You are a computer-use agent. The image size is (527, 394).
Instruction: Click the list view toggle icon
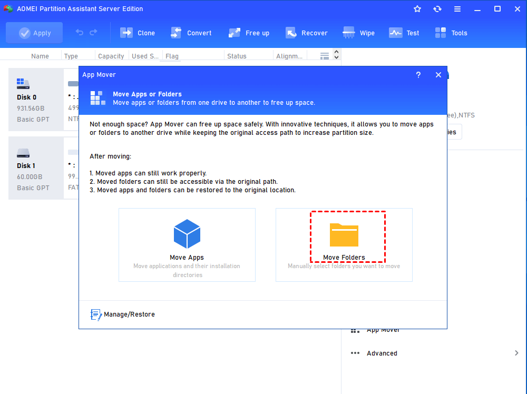click(x=324, y=56)
